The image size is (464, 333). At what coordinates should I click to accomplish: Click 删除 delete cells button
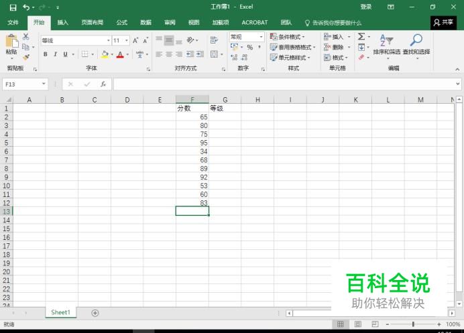pos(333,48)
